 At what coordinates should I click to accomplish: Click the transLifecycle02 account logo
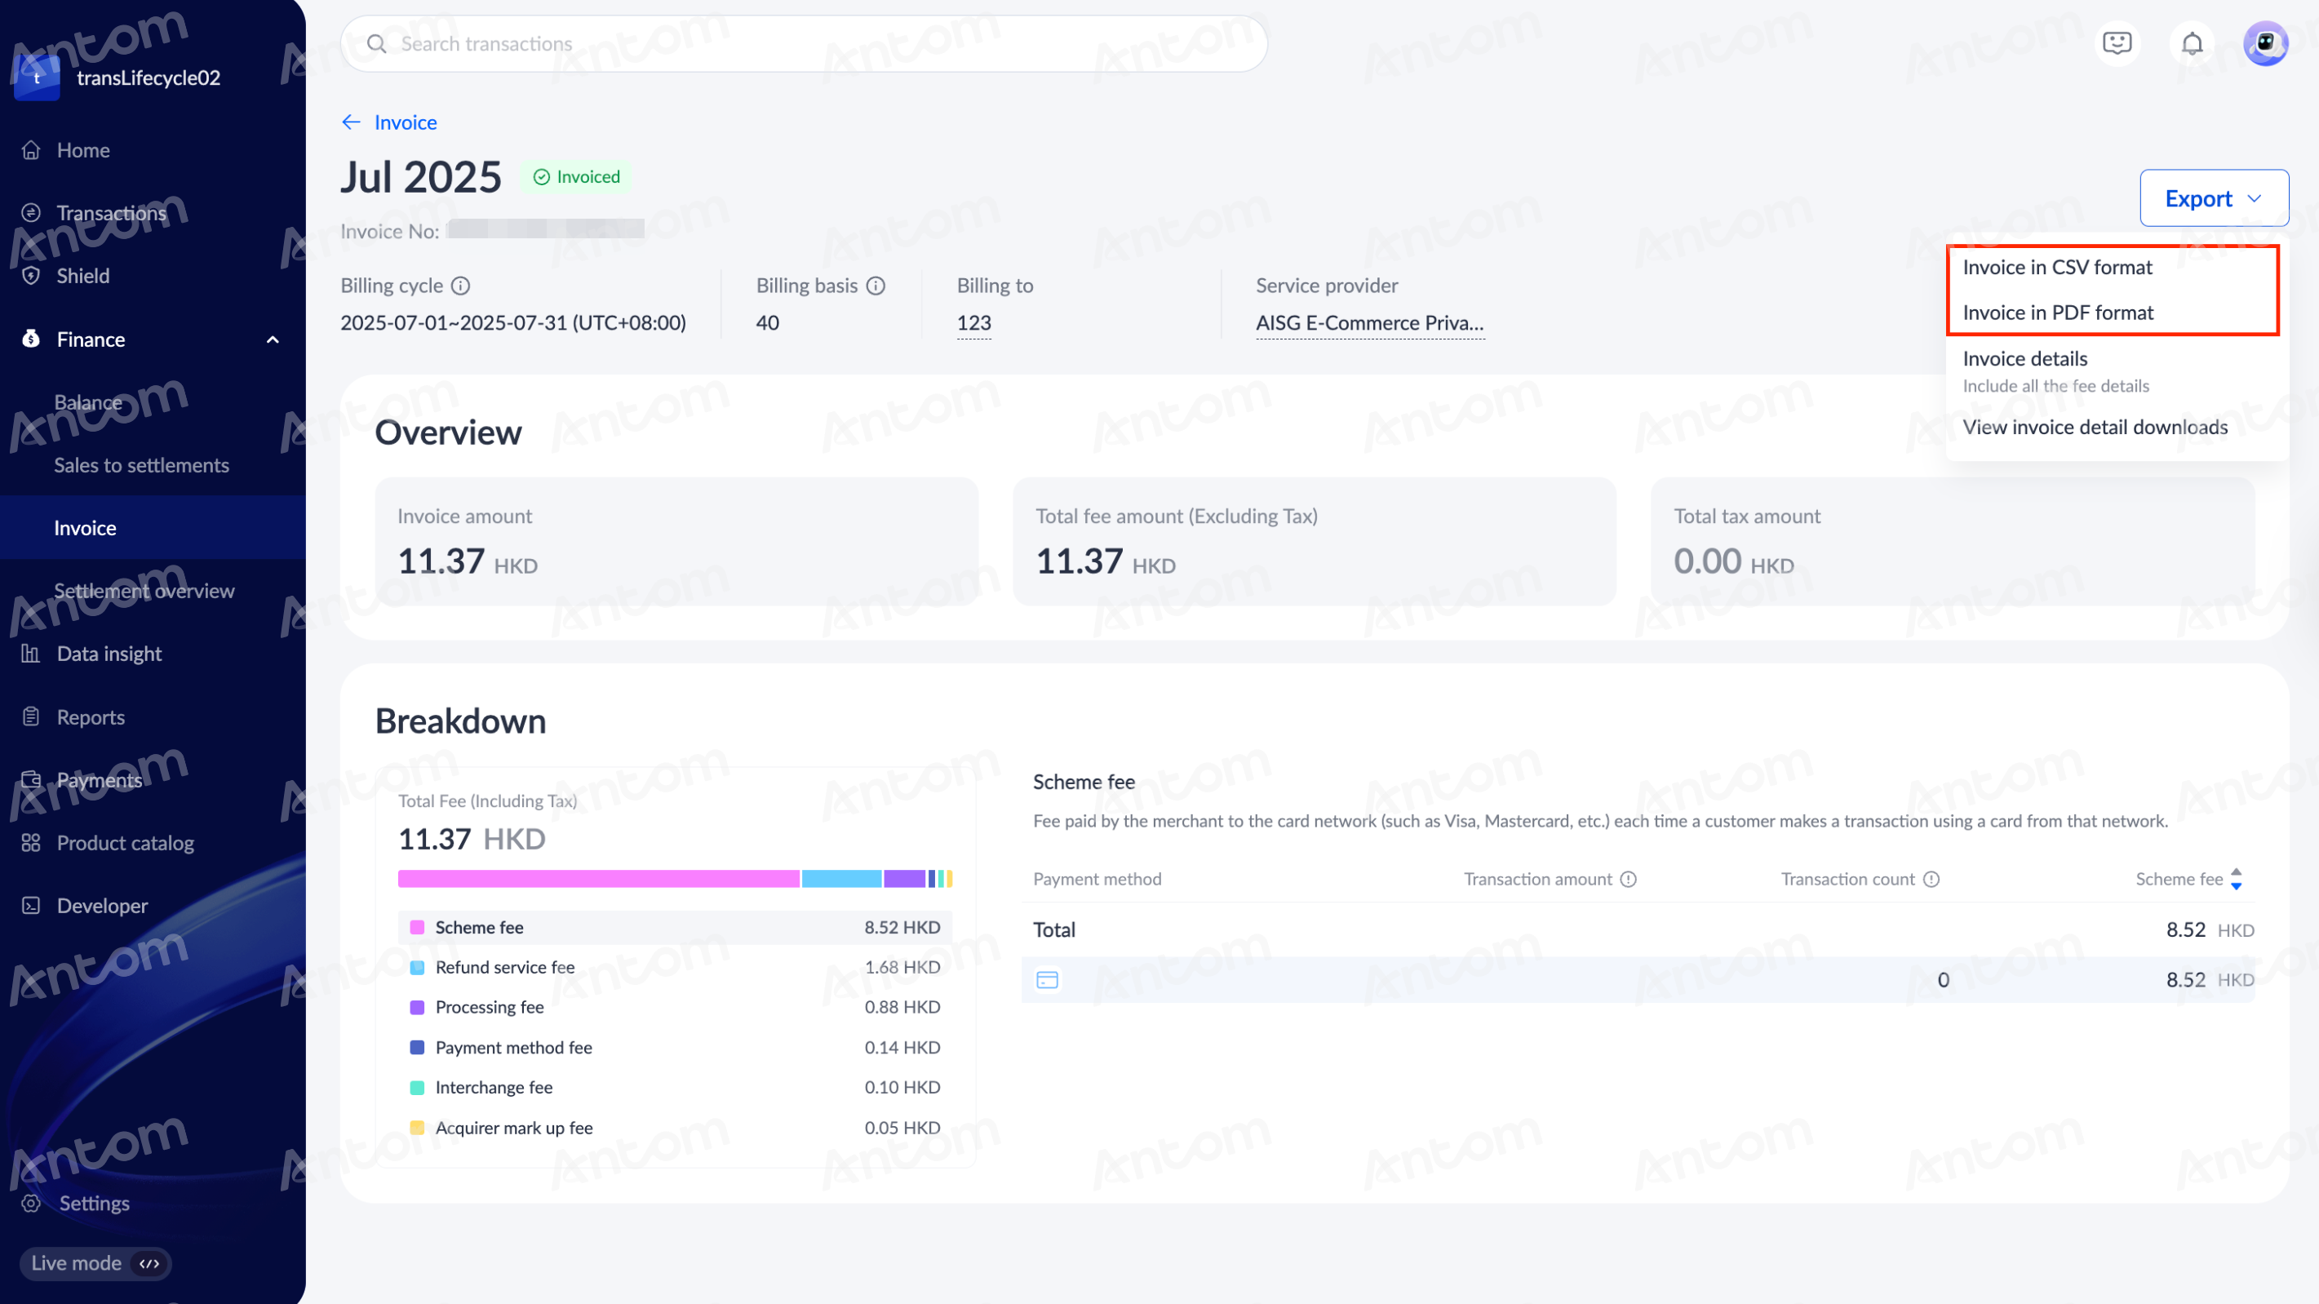pyautogui.click(x=37, y=78)
